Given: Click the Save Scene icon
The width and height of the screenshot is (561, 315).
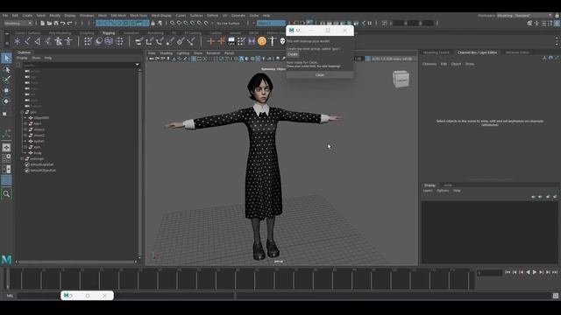Looking at the screenshot, I should pyautogui.click(x=56, y=24).
